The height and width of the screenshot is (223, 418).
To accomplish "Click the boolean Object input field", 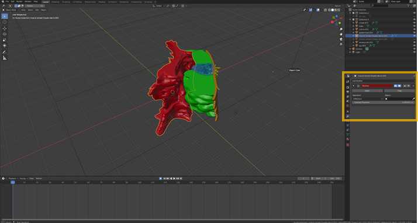I will [399, 99].
